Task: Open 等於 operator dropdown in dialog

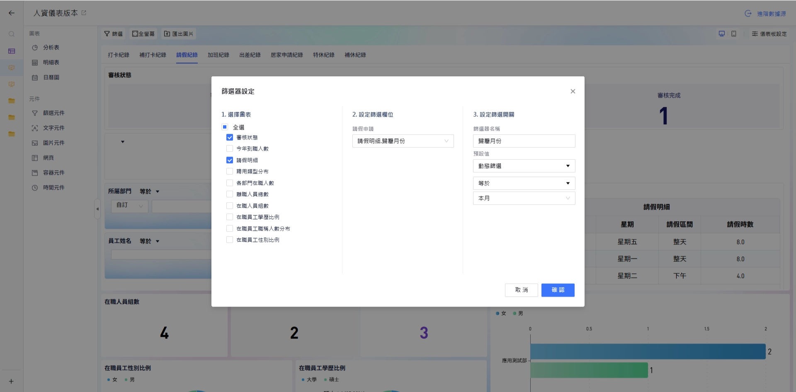Action: tap(524, 184)
